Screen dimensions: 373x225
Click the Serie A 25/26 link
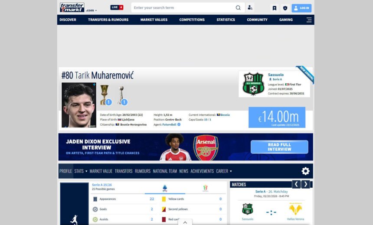[x=102, y=185]
